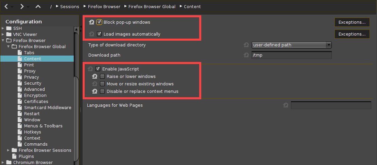Expand the Chromium Browser folder
This screenshot has height=165, width=377.
(x=3, y=163)
